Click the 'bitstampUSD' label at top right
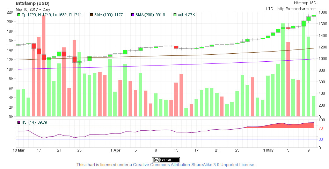The height and width of the screenshot is (169, 329). (x=305, y=3)
